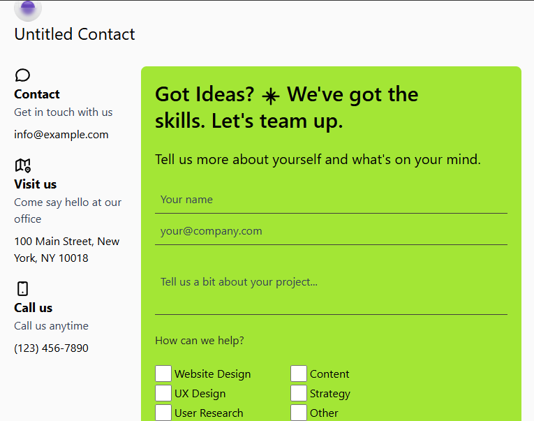
Task: Click the Website Design label text
Action: click(x=212, y=374)
